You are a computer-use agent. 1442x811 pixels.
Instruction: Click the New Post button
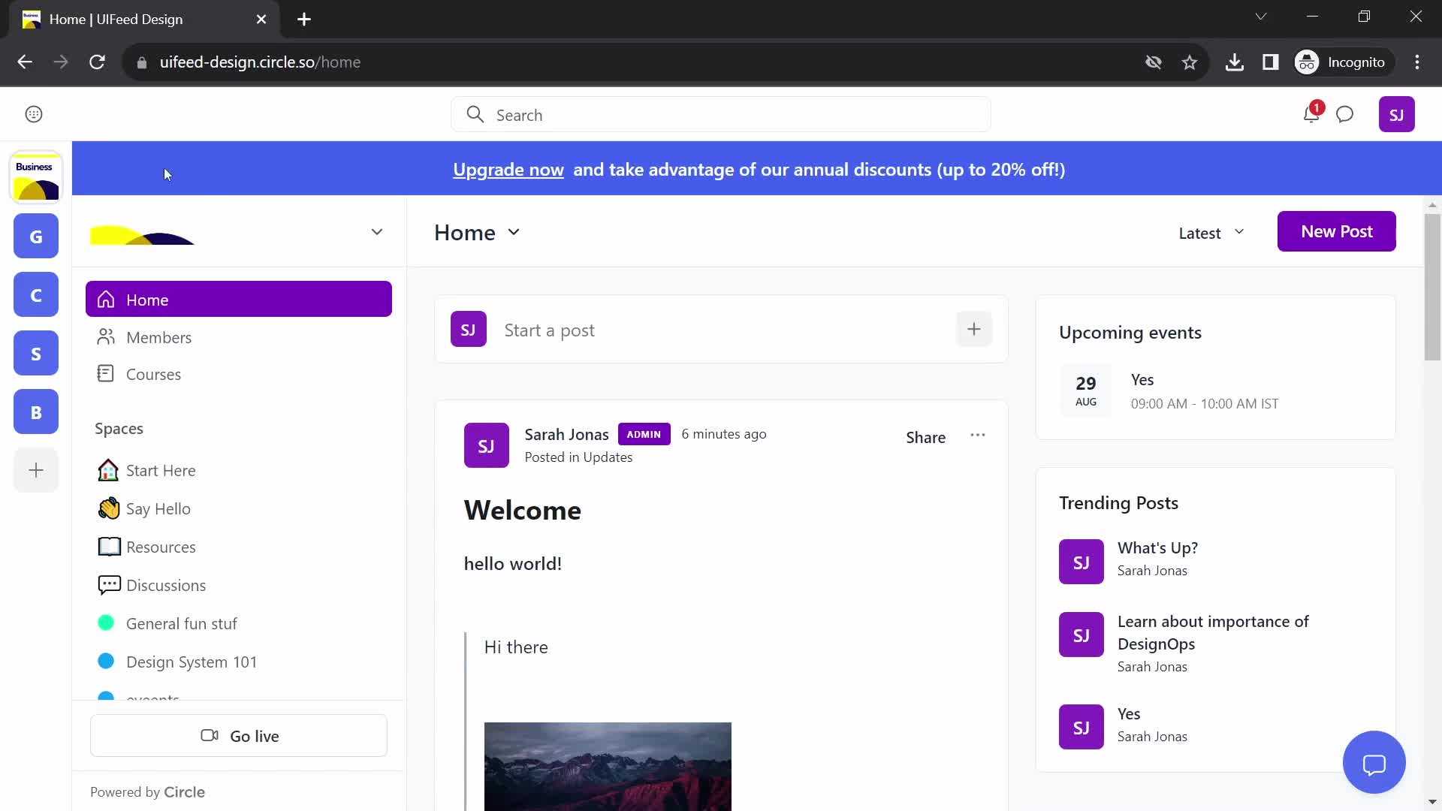1336,231
